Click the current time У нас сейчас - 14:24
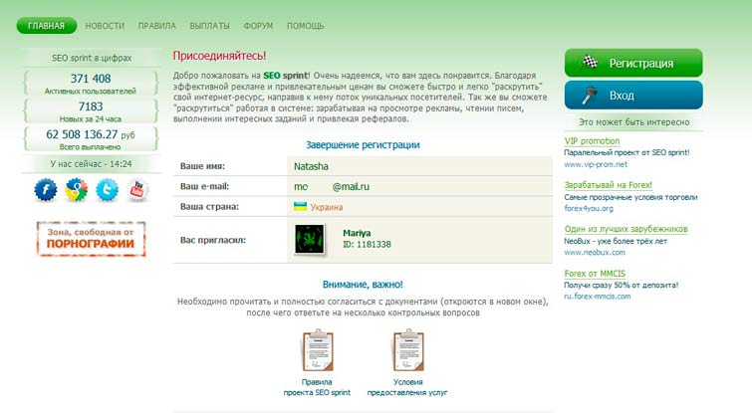This screenshot has width=752, height=413. [91, 164]
